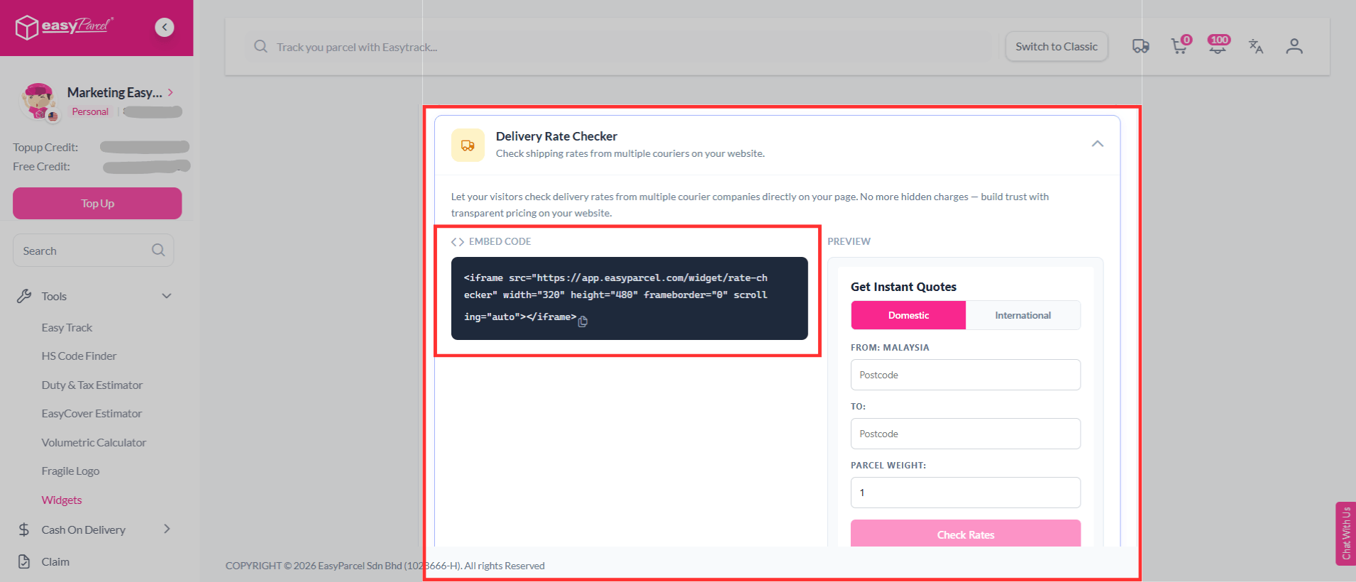1356x582 pixels.
Task: Open the delivery truck icon in the header
Action: [1140, 46]
